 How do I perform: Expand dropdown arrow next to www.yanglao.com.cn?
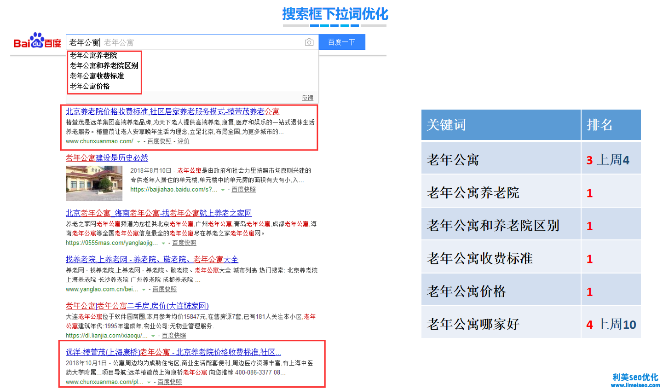click(144, 290)
